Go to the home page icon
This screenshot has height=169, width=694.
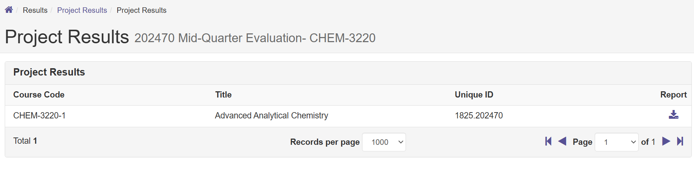pos(9,10)
